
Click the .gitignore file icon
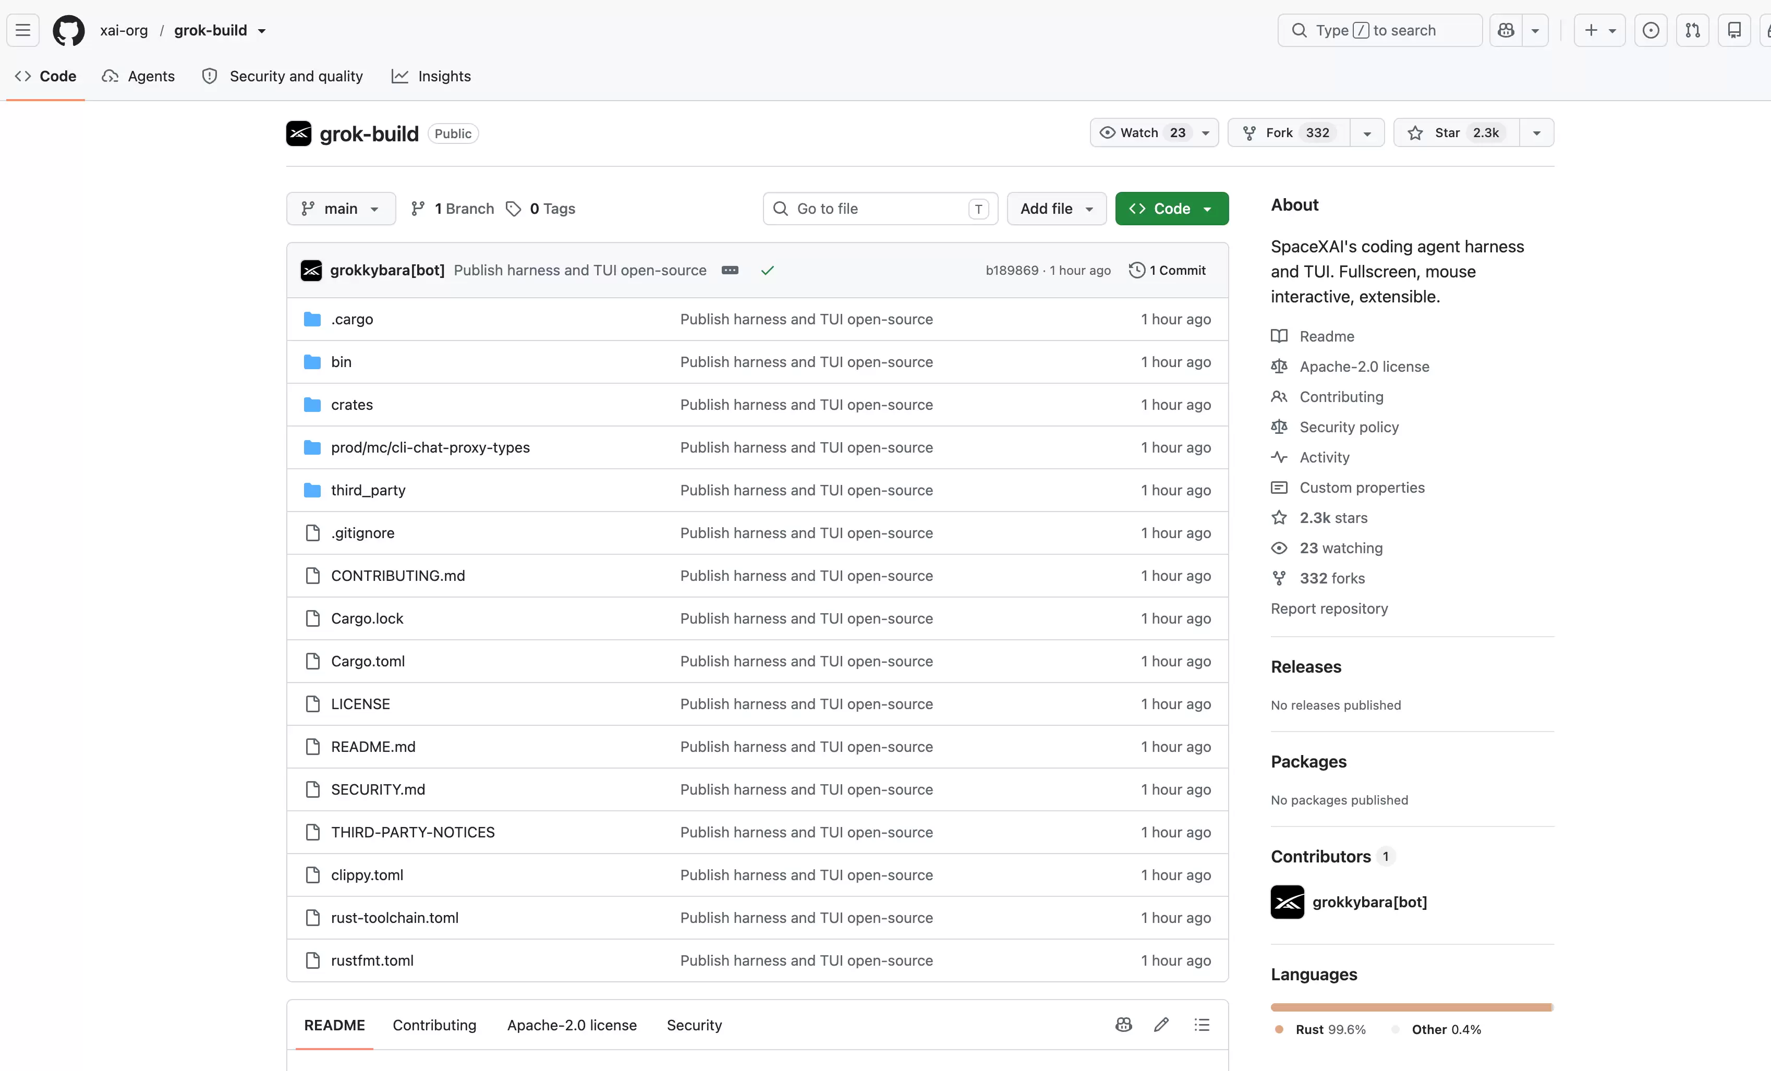[313, 532]
